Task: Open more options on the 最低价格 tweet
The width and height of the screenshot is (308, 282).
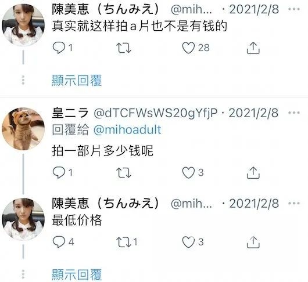Action: point(294,203)
